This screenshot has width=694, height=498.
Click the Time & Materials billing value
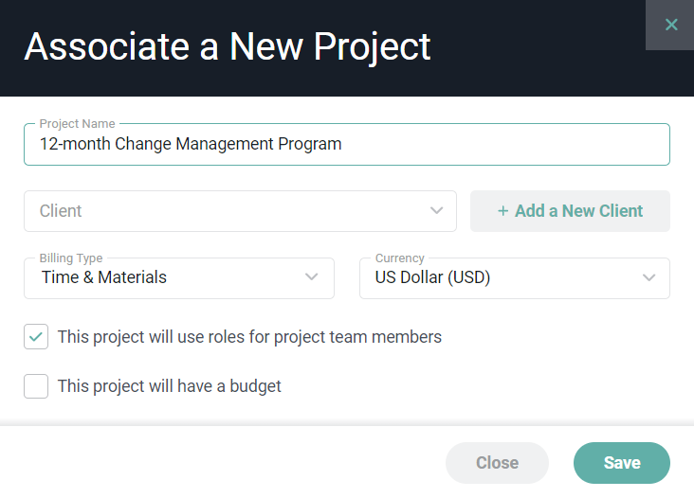pos(104,277)
